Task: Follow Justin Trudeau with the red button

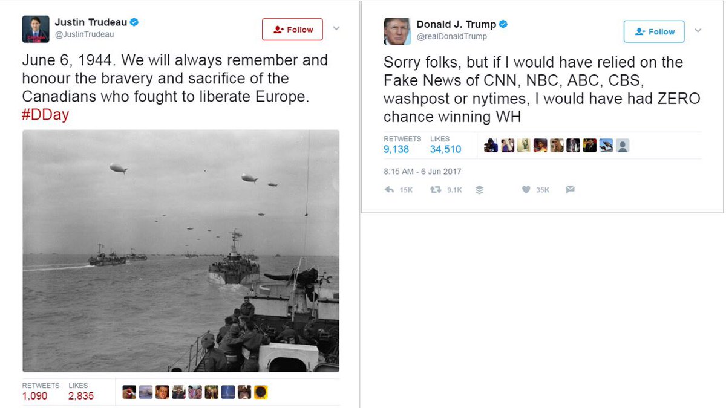Action: point(292,30)
